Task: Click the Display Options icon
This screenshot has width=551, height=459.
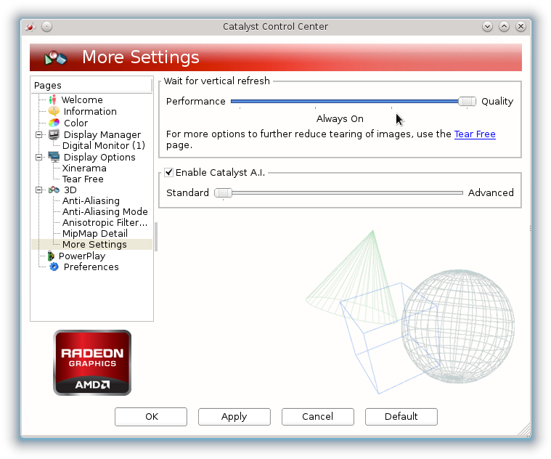Action: (54, 158)
